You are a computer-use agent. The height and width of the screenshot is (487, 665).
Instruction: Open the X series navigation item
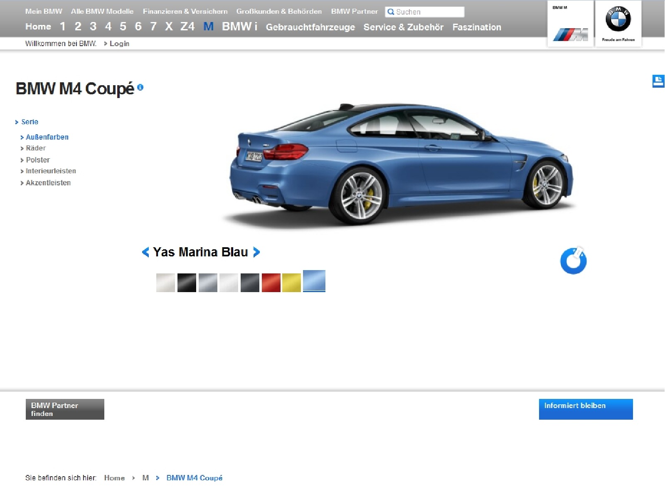click(169, 27)
